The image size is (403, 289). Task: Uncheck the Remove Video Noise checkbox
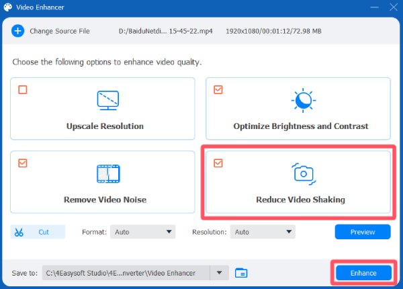23,163
